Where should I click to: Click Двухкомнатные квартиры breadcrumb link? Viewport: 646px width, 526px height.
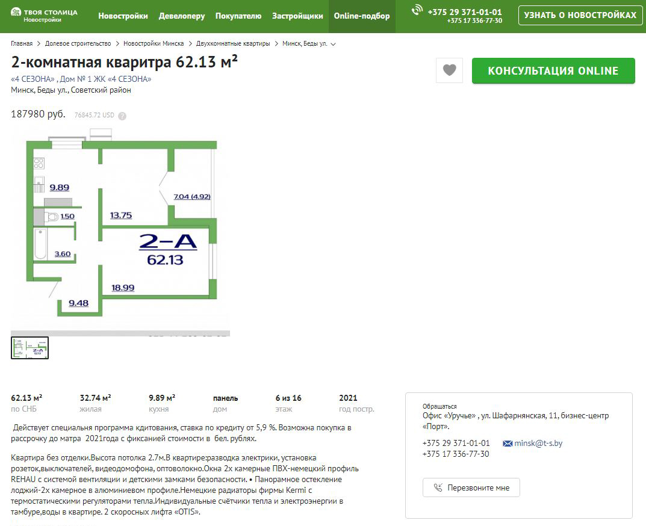(233, 44)
